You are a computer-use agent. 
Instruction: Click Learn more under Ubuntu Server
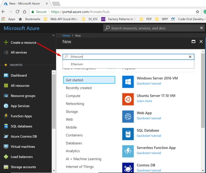click(144, 101)
